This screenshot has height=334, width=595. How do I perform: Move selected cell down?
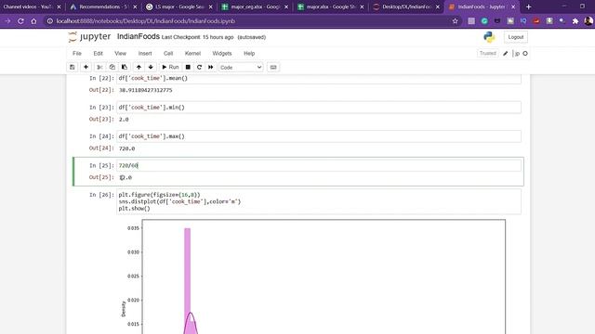click(x=151, y=67)
